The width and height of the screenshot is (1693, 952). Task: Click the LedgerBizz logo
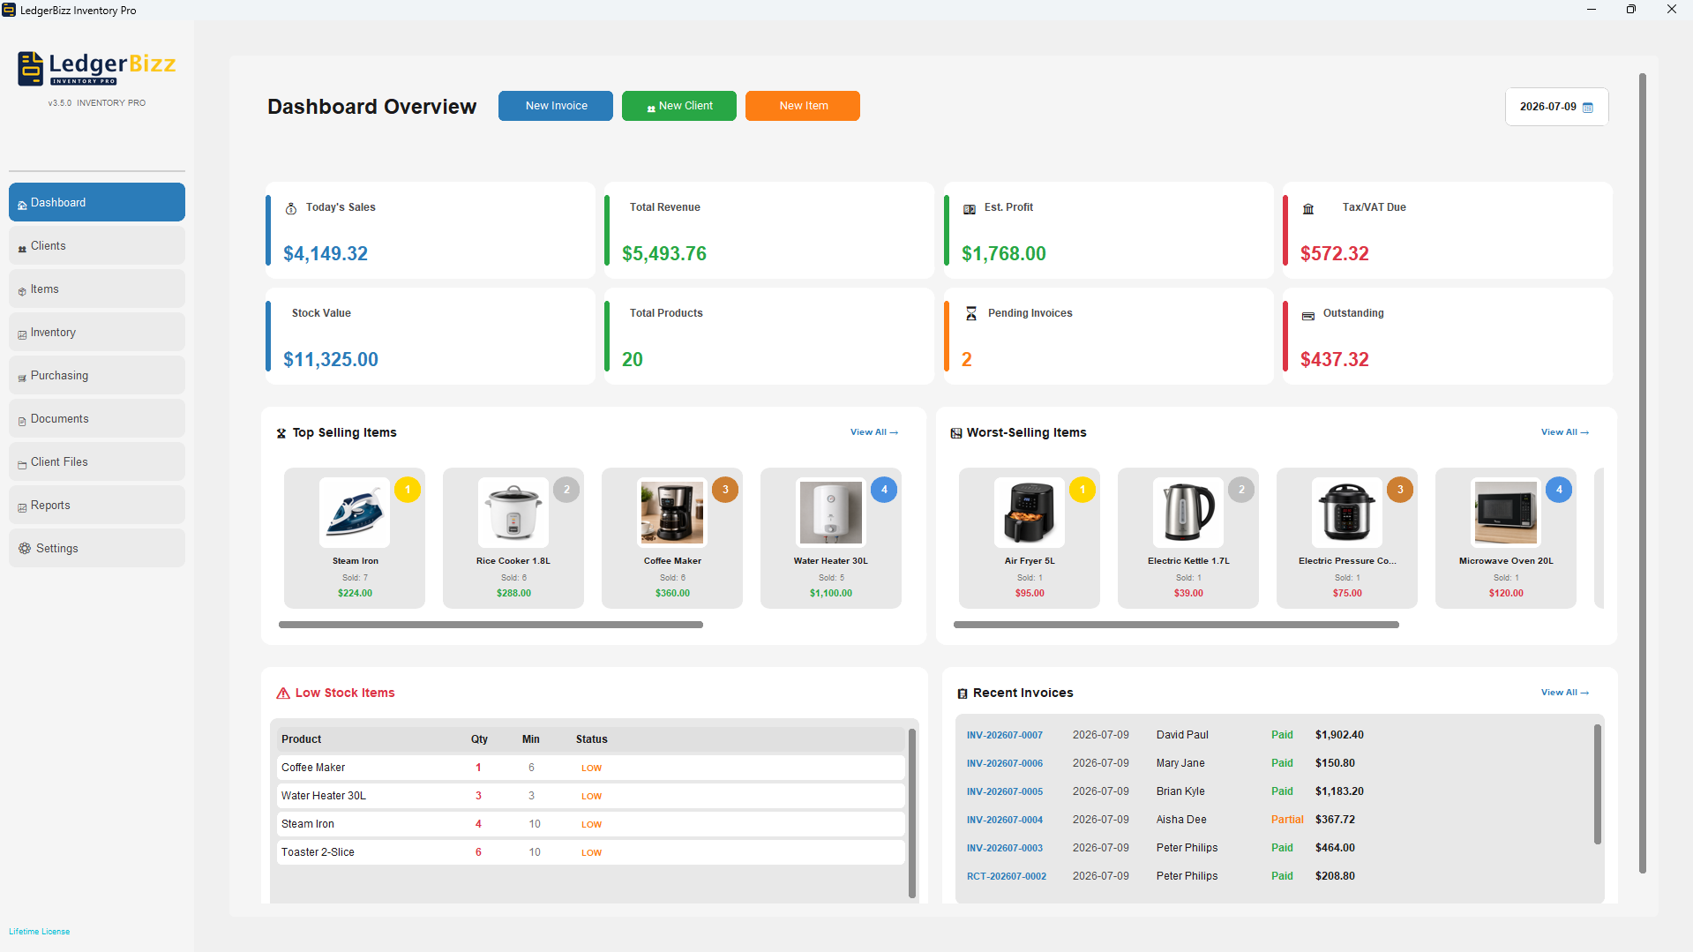point(97,68)
